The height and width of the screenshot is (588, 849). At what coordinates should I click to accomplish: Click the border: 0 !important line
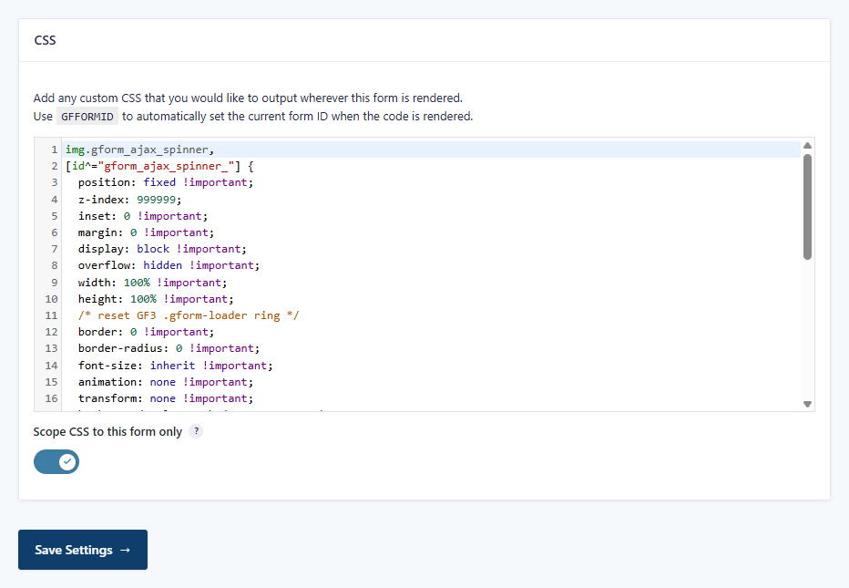coord(146,332)
